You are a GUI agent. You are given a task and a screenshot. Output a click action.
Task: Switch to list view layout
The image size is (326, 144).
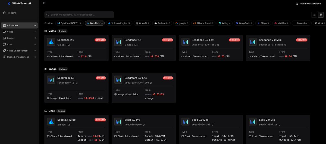(314, 15)
